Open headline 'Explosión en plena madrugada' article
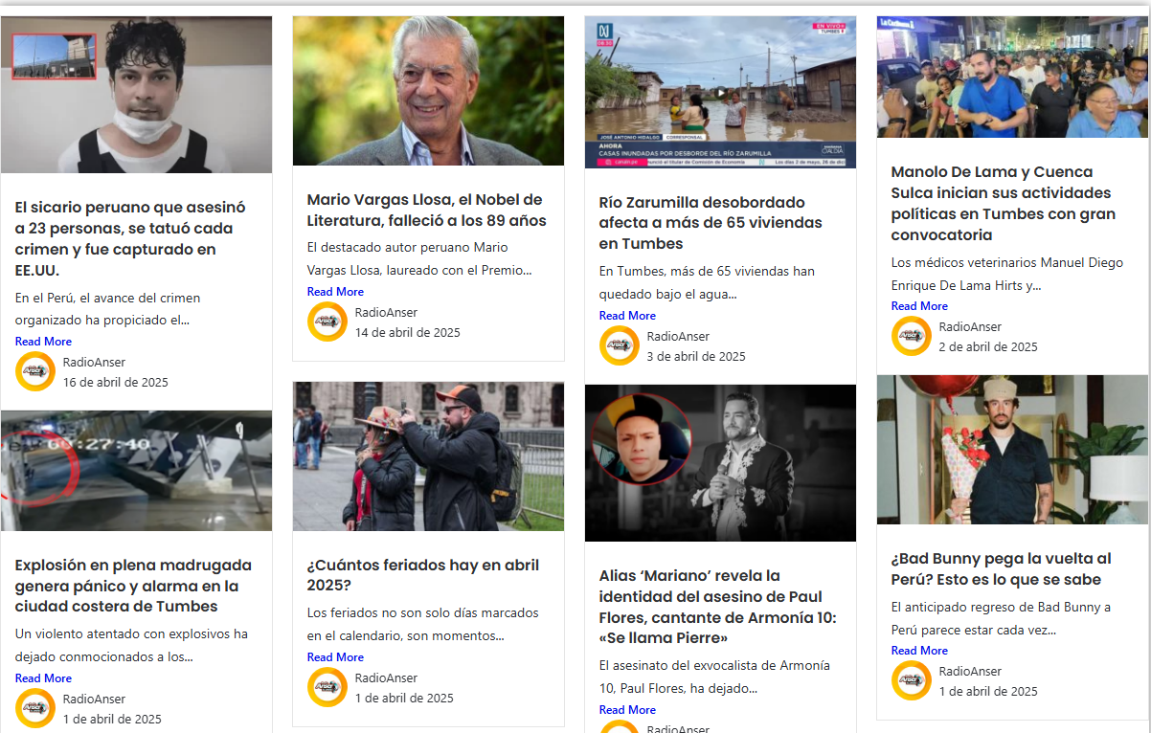Image resolution: width=1151 pixels, height=733 pixels. pos(133,586)
